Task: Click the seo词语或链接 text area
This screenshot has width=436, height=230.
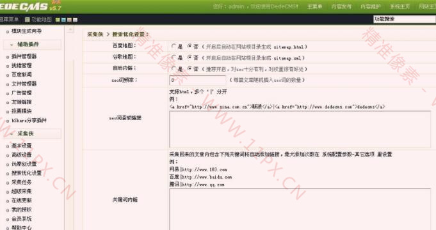Action: (x=300, y=129)
